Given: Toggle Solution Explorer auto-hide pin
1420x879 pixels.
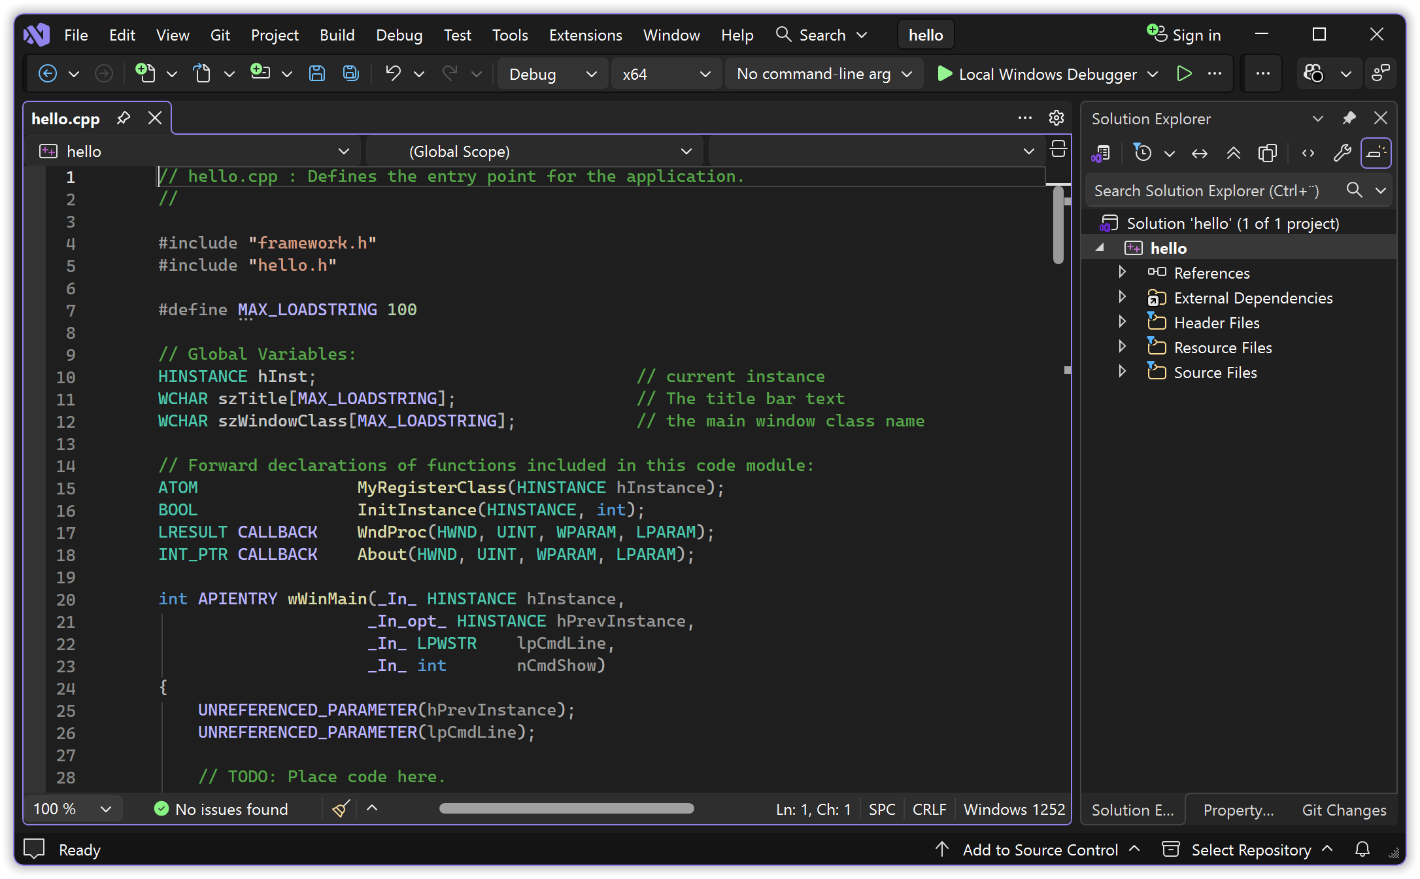Looking at the screenshot, I should [x=1349, y=118].
